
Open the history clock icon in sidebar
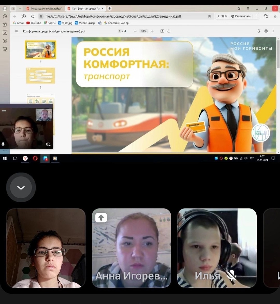(5, 17)
